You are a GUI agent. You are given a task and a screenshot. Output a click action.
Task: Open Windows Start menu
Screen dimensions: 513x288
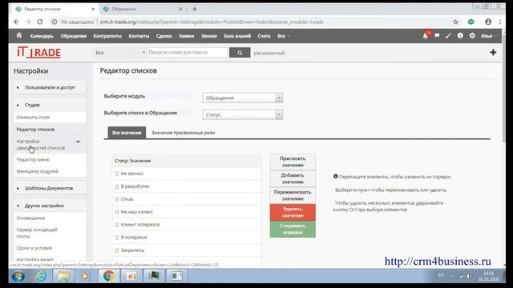18,276
